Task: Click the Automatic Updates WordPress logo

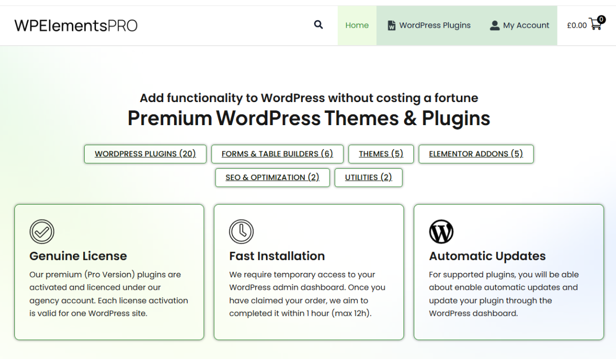Action: (441, 232)
